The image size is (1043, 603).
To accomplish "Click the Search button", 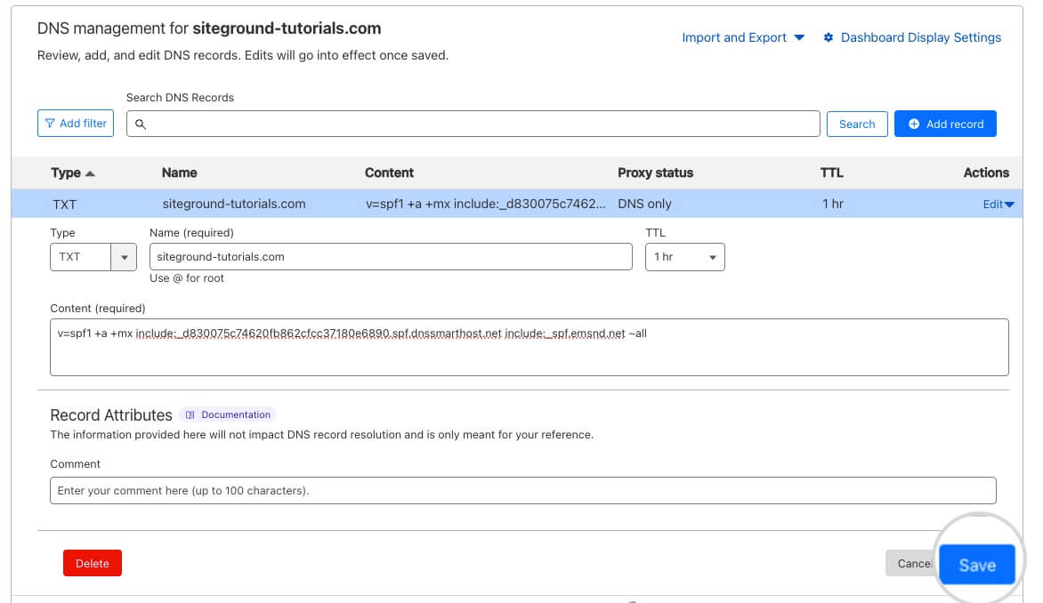I will coord(857,125).
